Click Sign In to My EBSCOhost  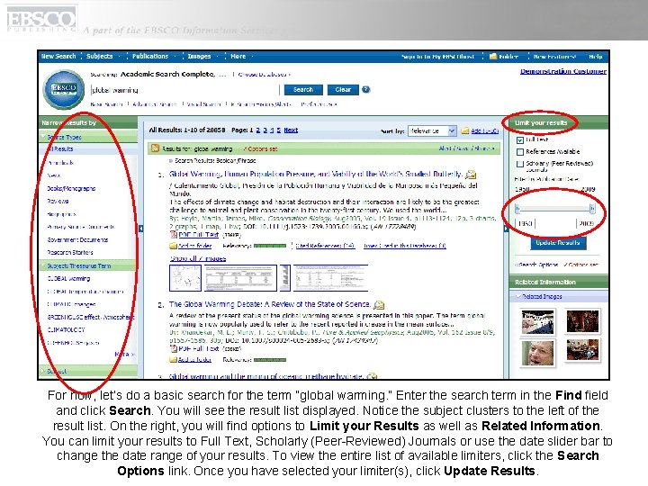coord(437,57)
